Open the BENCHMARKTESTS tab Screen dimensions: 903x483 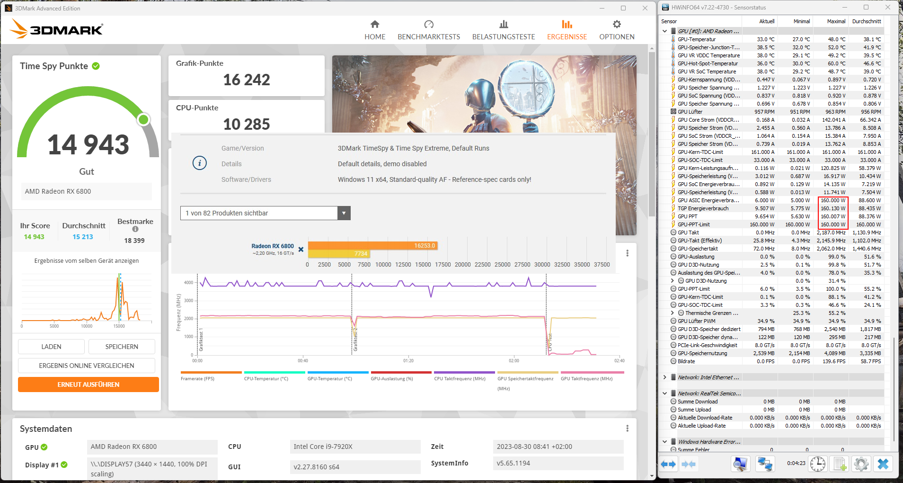pos(429,30)
